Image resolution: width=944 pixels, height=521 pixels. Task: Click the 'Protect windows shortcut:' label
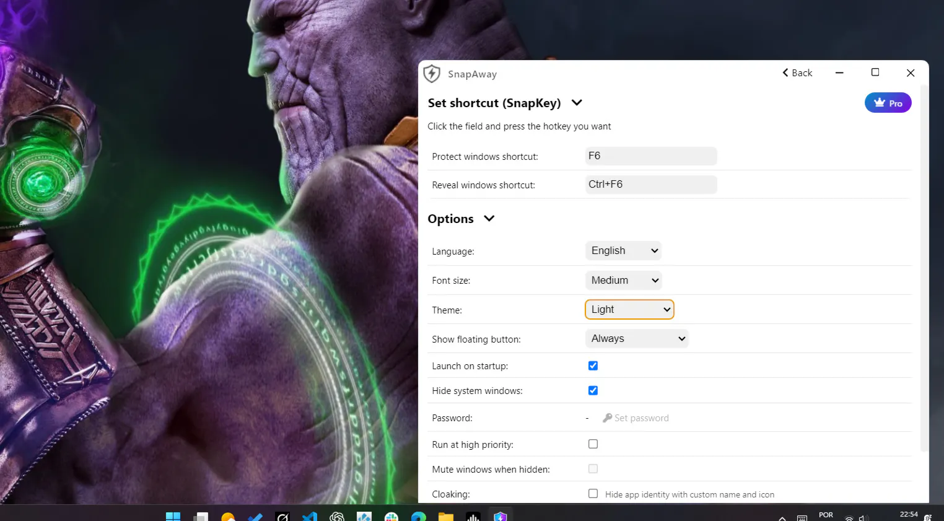click(485, 157)
